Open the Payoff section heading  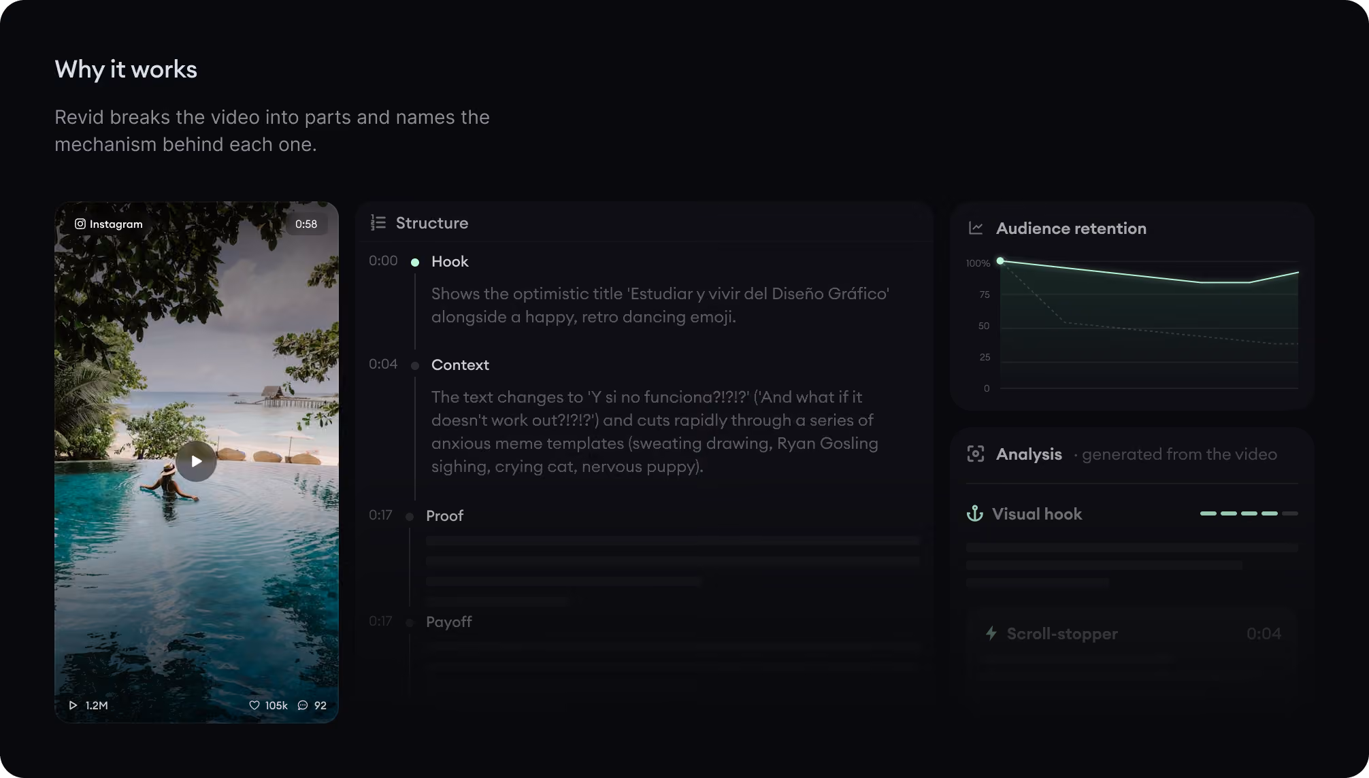pyautogui.click(x=449, y=622)
